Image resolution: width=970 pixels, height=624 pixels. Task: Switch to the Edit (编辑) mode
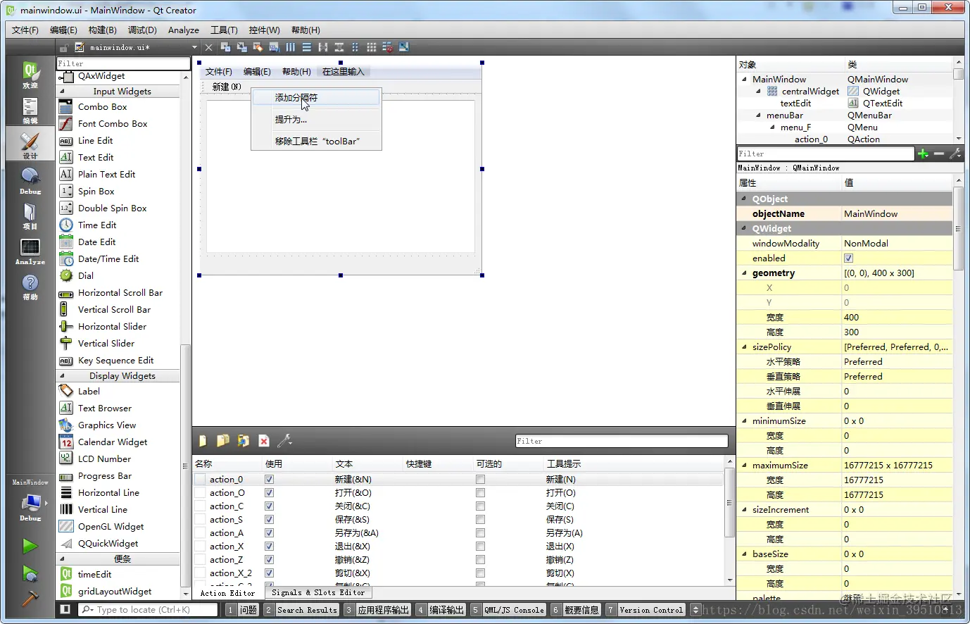tap(30, 110)
